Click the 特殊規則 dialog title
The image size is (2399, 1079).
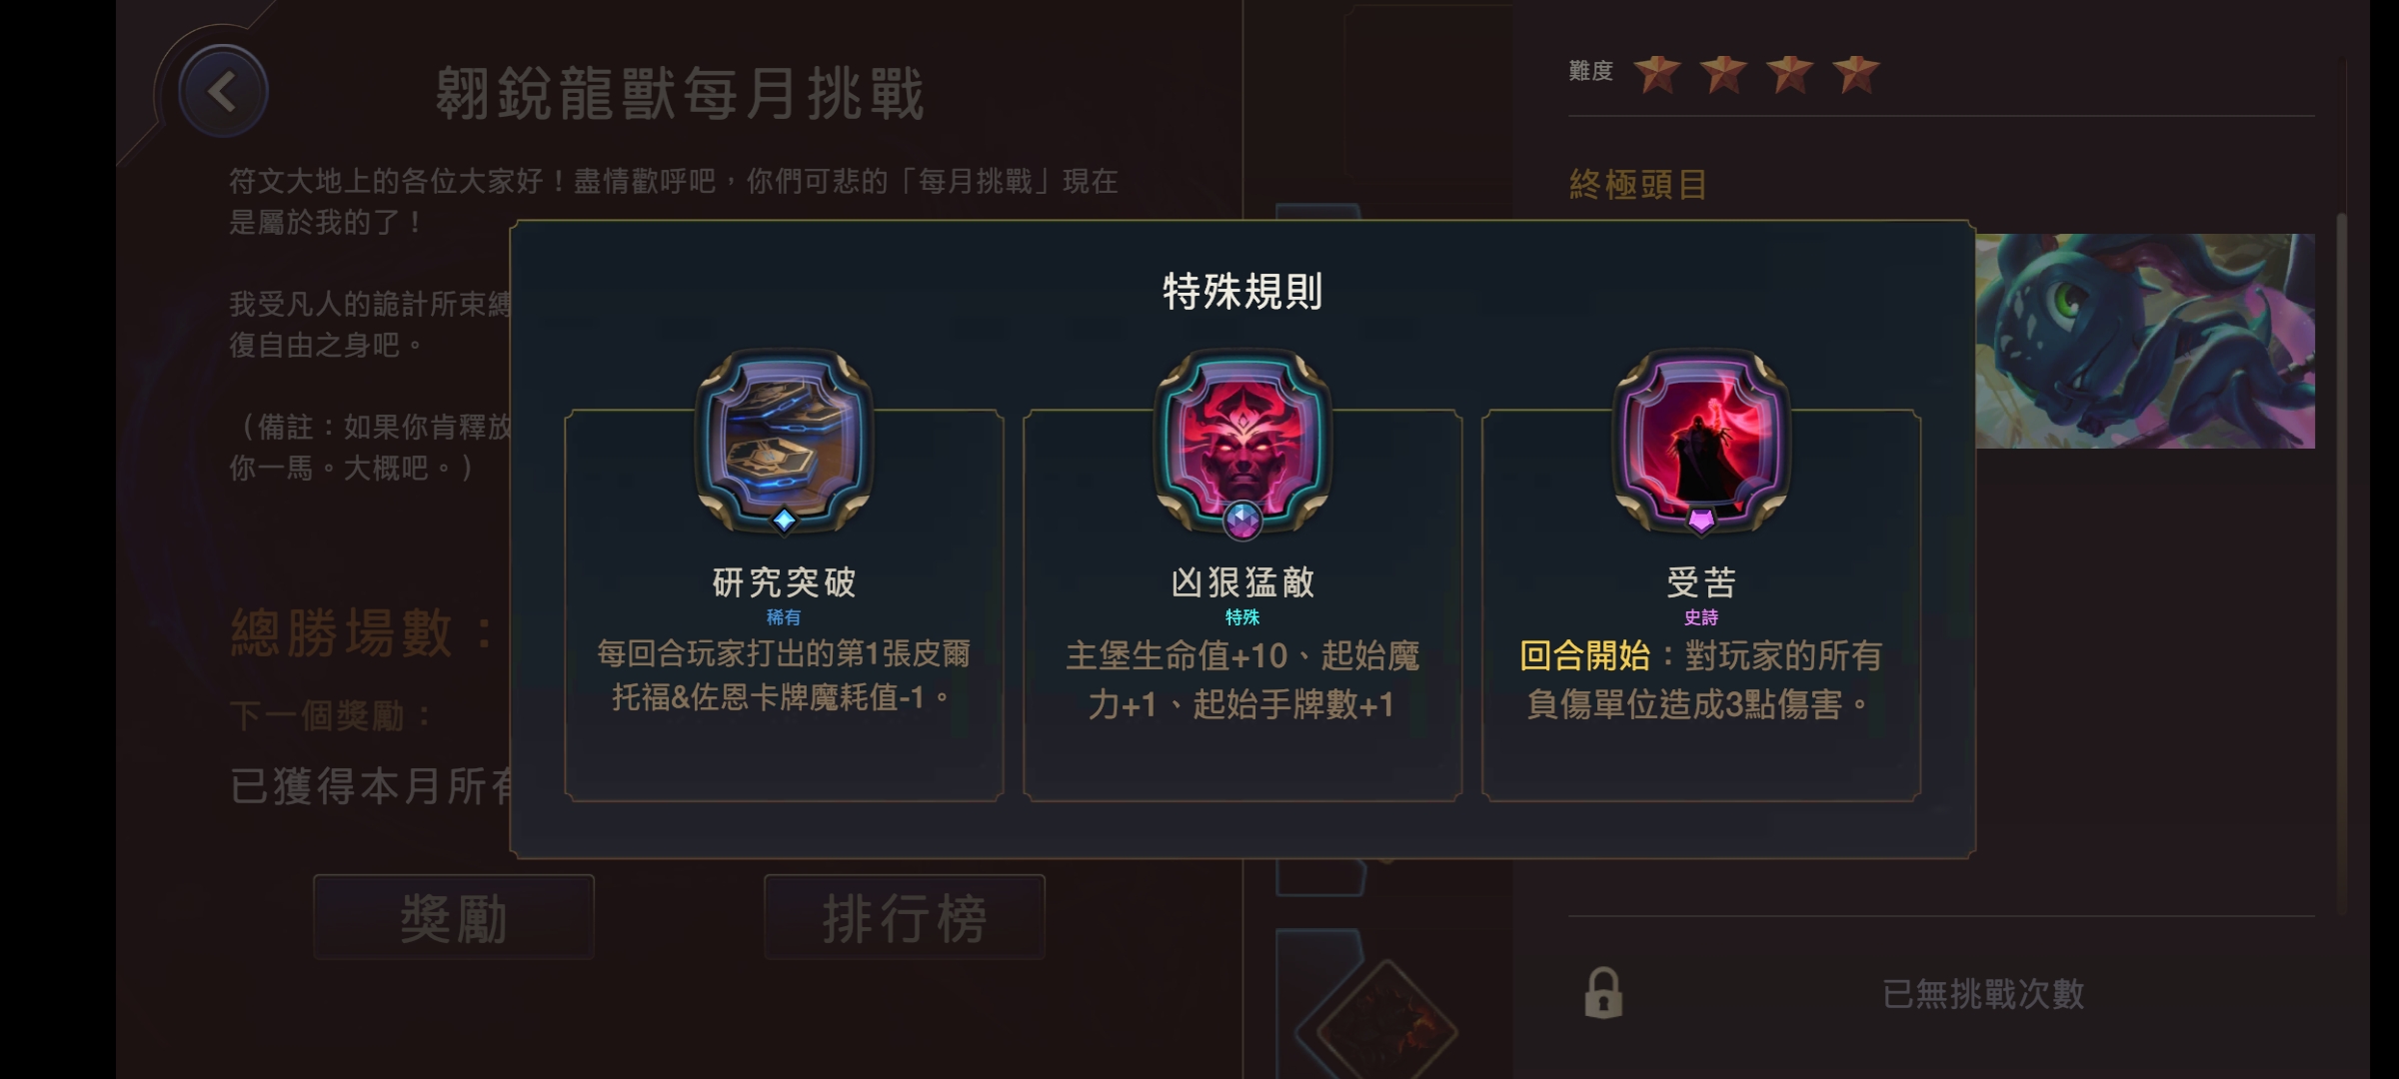1242,292
